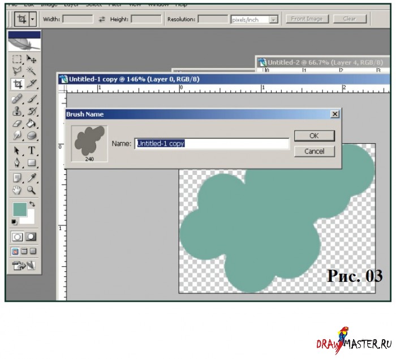Select the Clone Stamp tool

(17, 111)
